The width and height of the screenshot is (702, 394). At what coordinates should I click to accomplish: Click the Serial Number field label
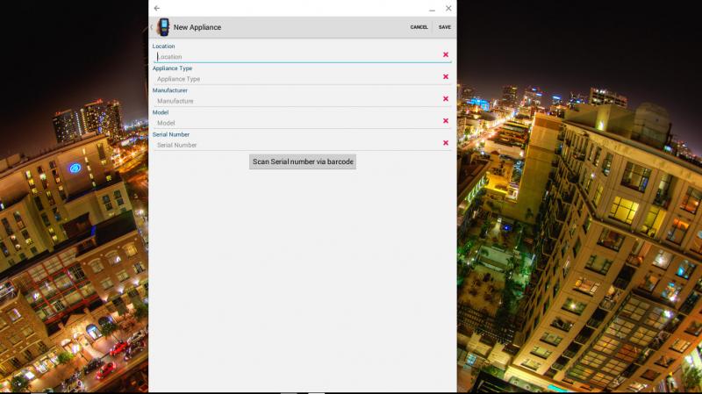171,134
